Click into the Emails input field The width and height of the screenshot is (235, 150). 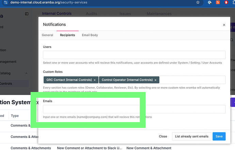[x=134, y=109]
